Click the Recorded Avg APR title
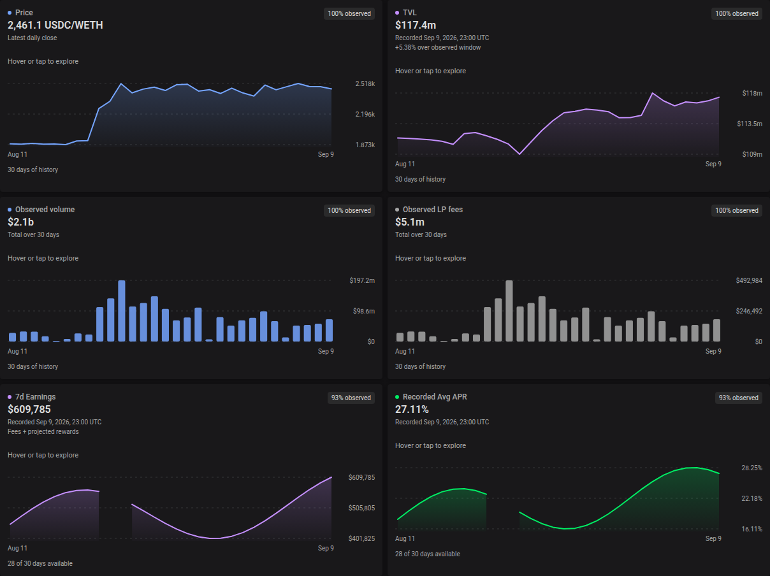The height and width of the screenshot is (576, 770). coord(435,397)
